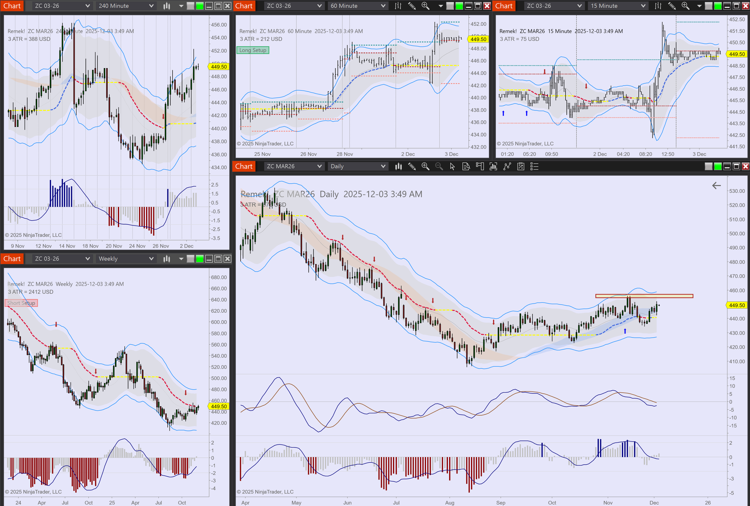Toggle gray interval link on 60 Minute chart
Viewport: 750px width, 506px height.
tap(450, 6)
